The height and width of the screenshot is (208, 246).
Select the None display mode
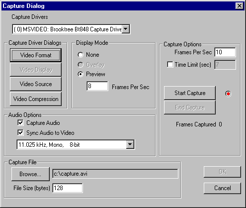coord(81,55)
